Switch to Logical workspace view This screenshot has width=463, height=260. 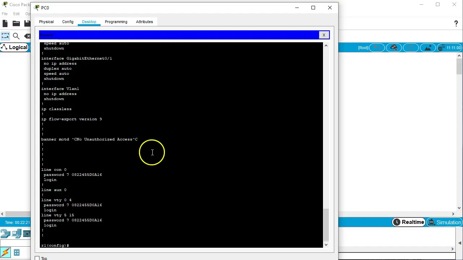(x=14, y=47)
